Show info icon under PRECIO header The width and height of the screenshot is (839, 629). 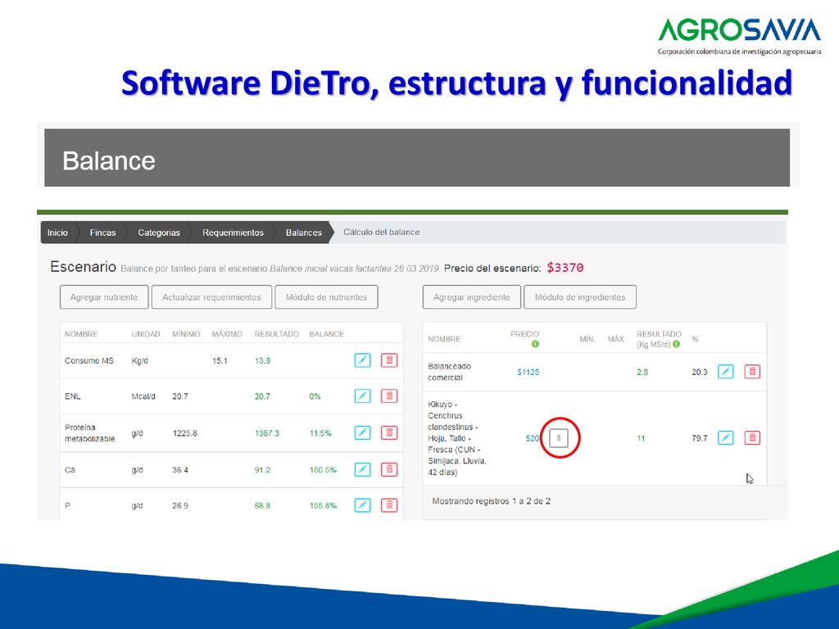tap(535, 344)
